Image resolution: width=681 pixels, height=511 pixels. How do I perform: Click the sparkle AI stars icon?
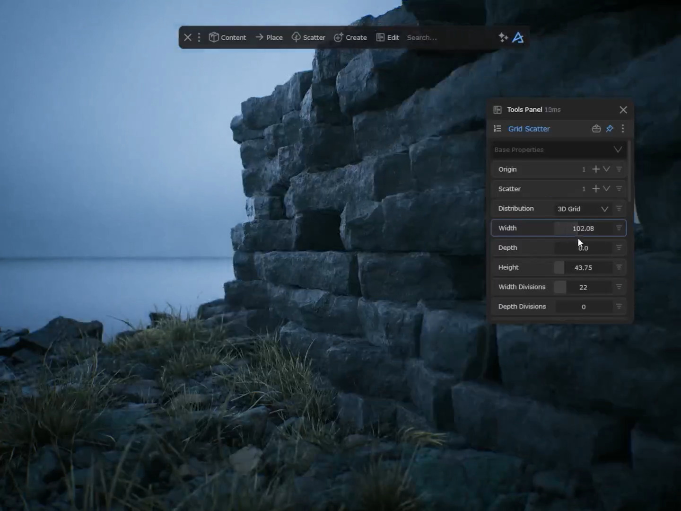point(503,37)
